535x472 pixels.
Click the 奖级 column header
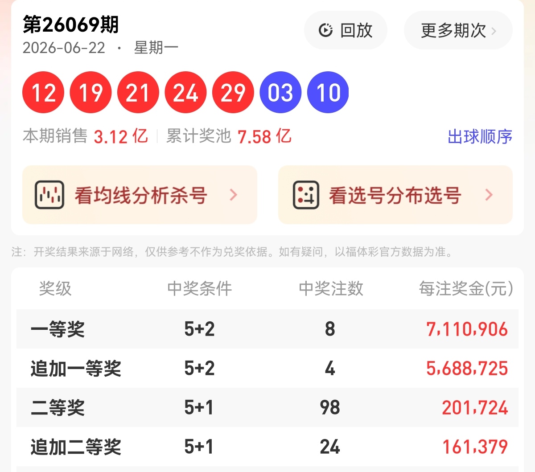(55, 288)
